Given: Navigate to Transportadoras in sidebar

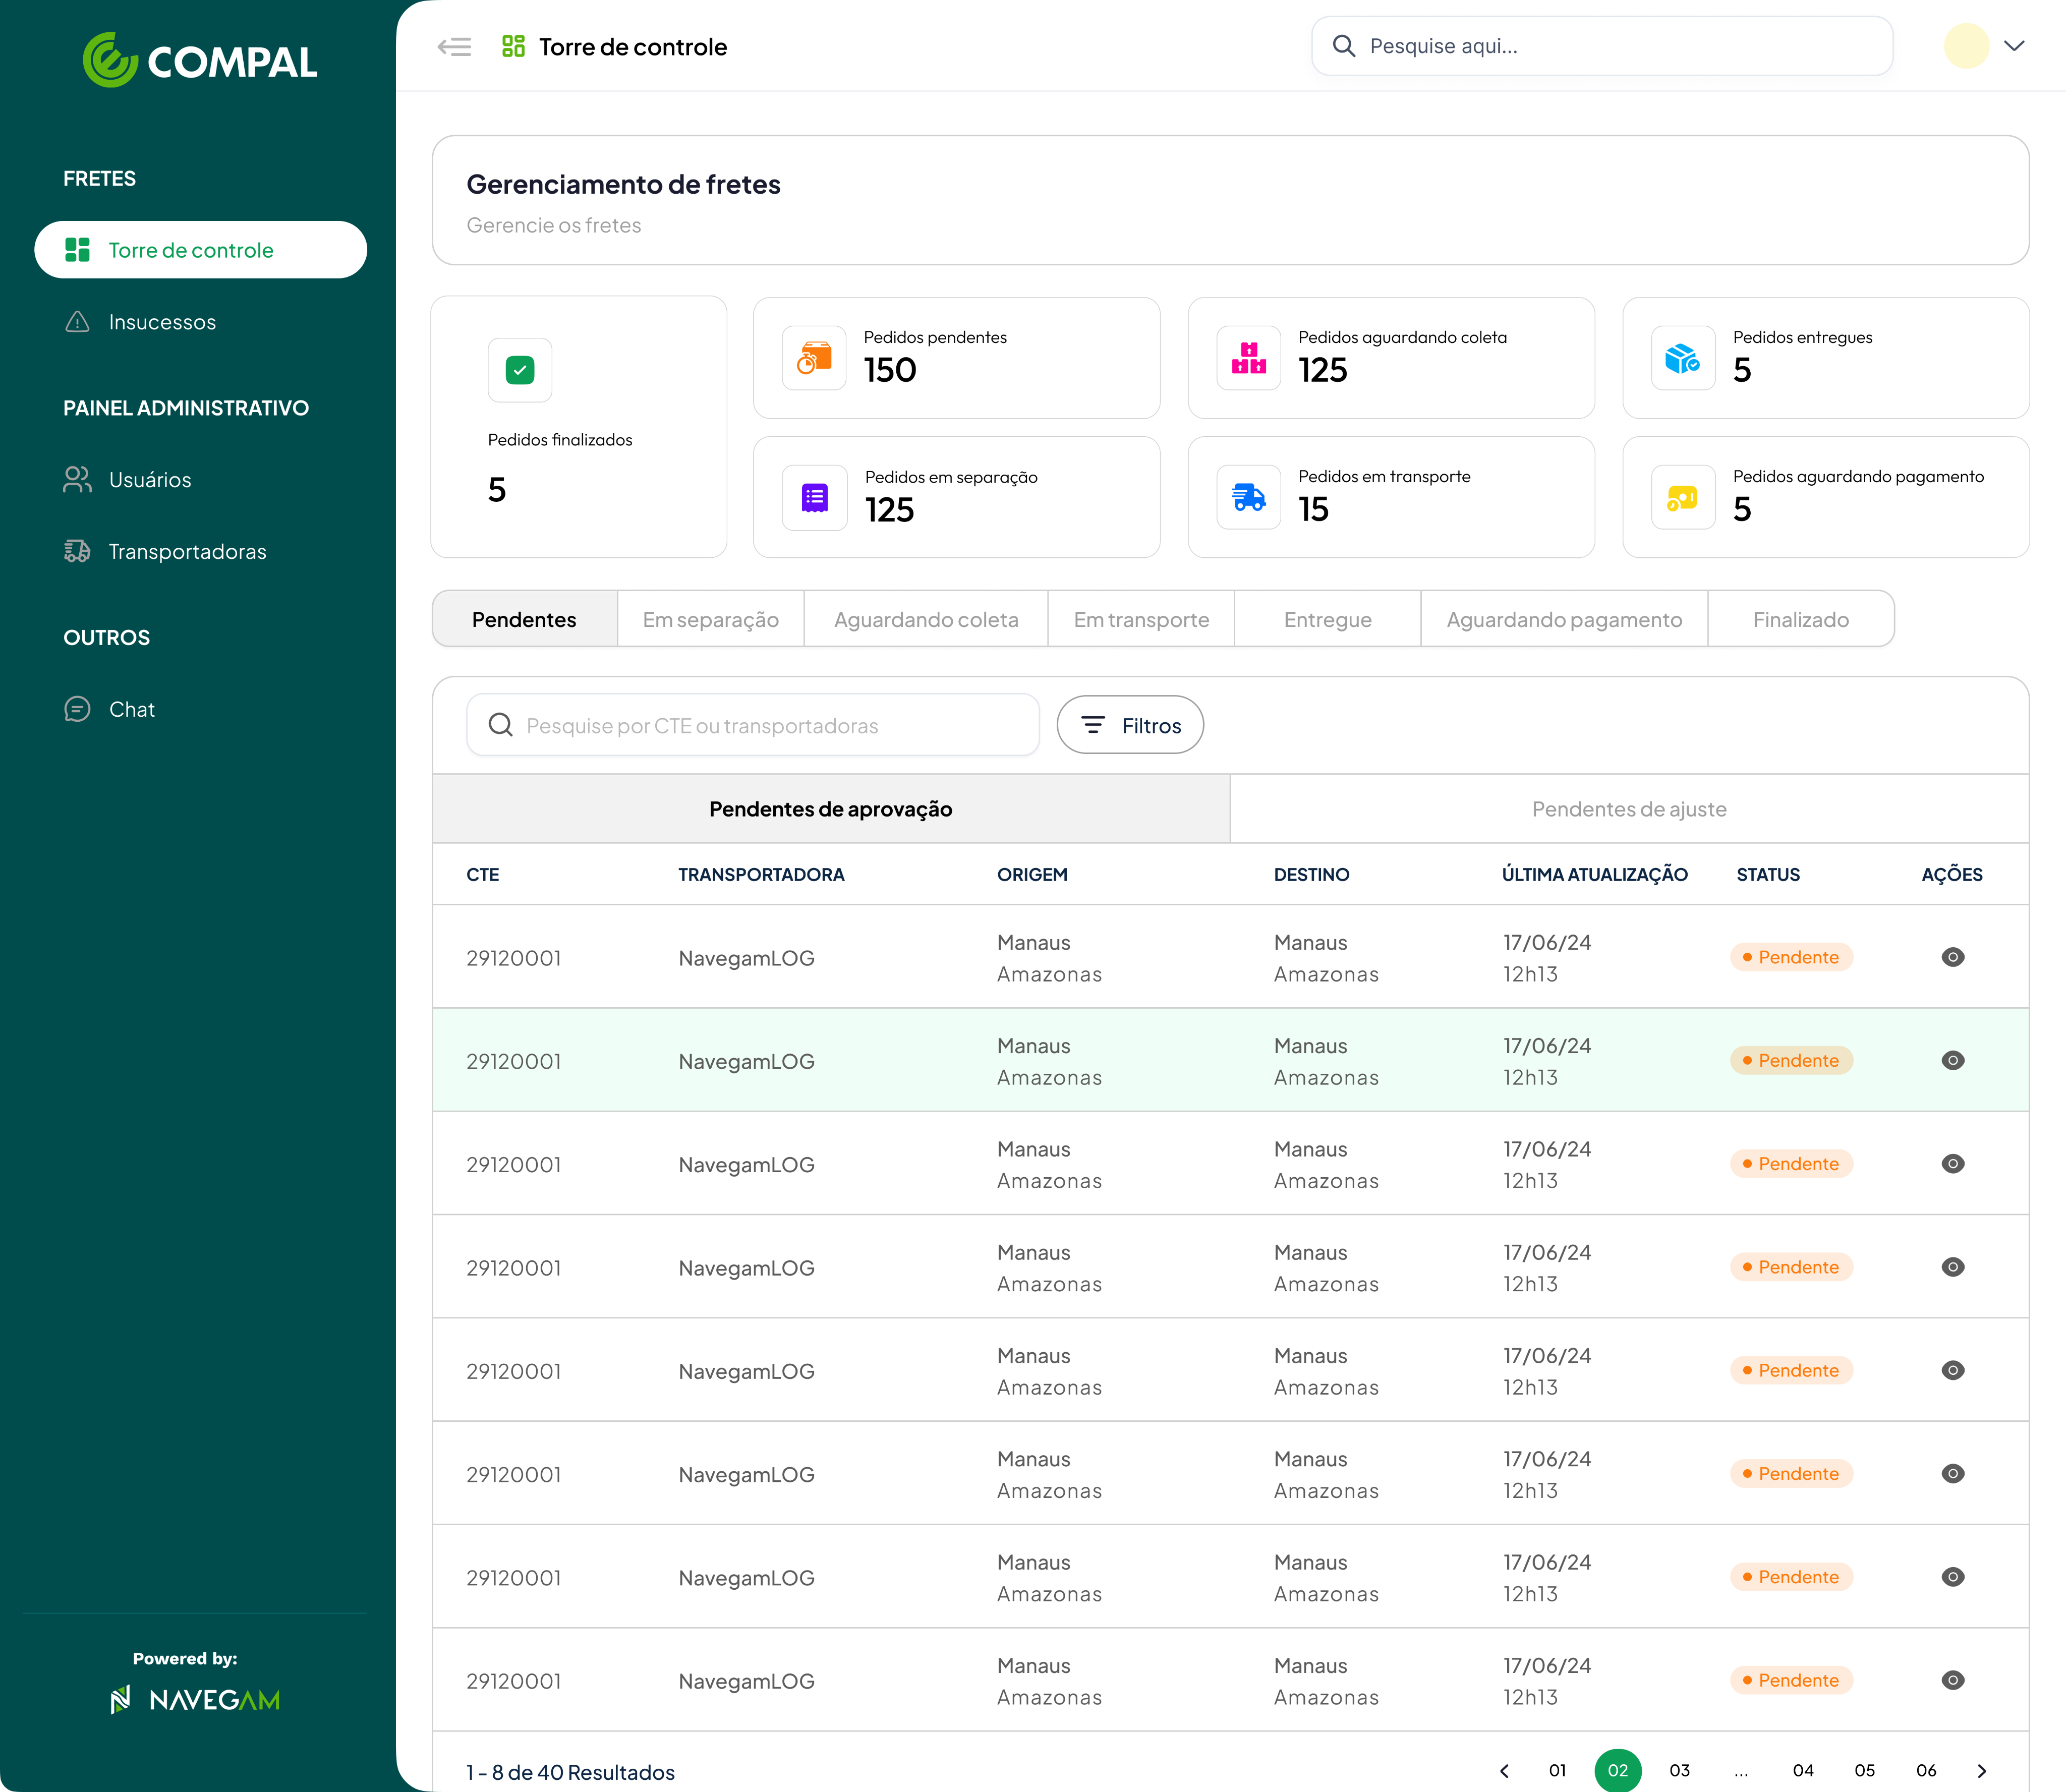Looking at the screenshot, I should [x=187, y=551].
